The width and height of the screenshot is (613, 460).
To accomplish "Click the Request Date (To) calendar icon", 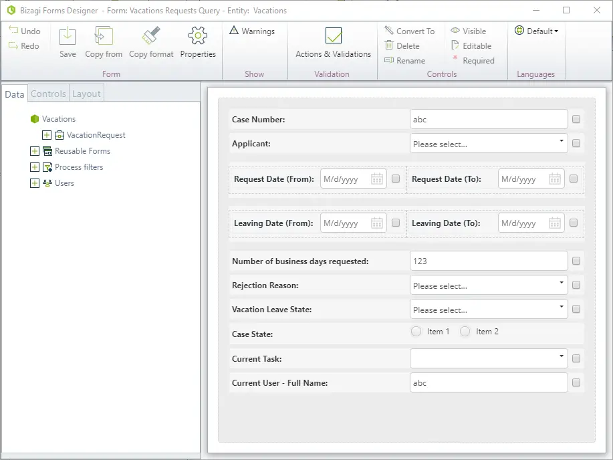I will [555, 179].
